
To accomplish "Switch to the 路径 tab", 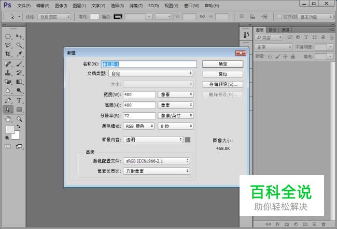I will point(272,30).
